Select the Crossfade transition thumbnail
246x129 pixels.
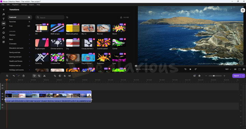pos(73,58)
